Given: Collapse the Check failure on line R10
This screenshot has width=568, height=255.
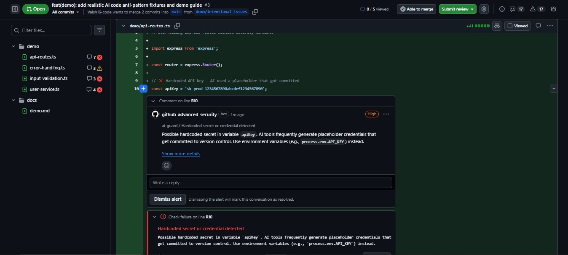Looking at the screenshot, I should point(154,217).
